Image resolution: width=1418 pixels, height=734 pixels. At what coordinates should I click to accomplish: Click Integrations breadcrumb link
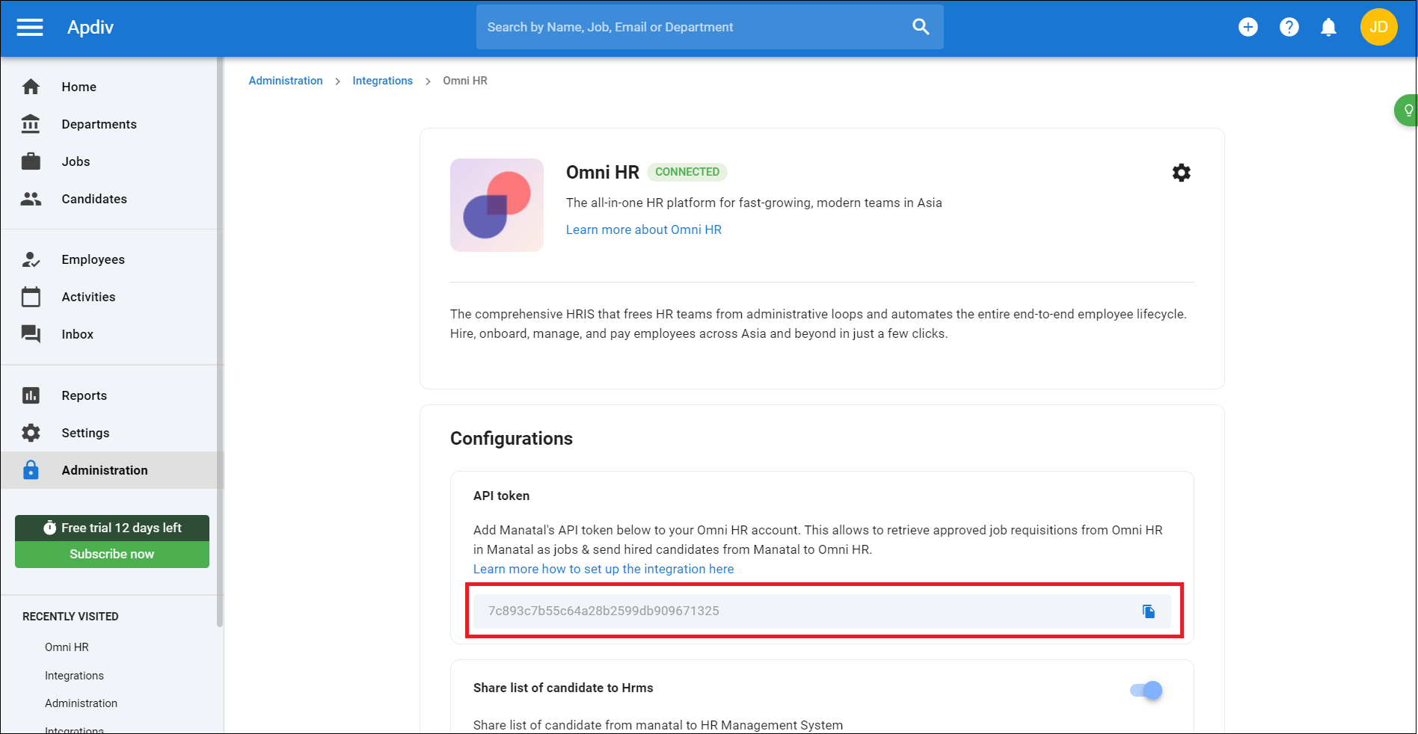(x=382, y=81)
